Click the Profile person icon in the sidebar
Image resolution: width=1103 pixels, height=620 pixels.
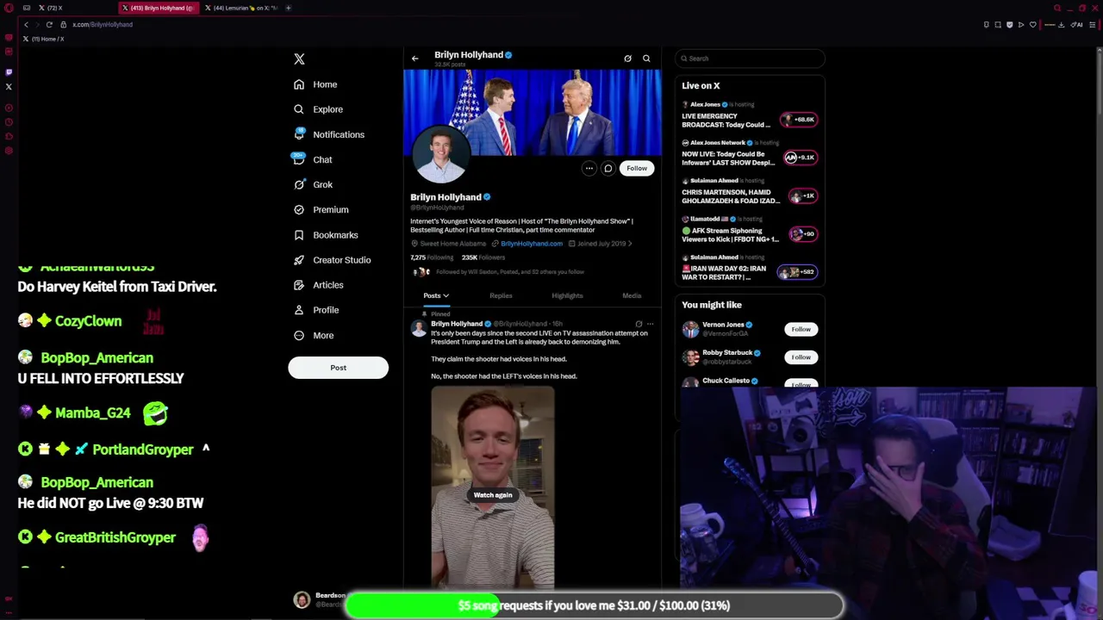299,309
